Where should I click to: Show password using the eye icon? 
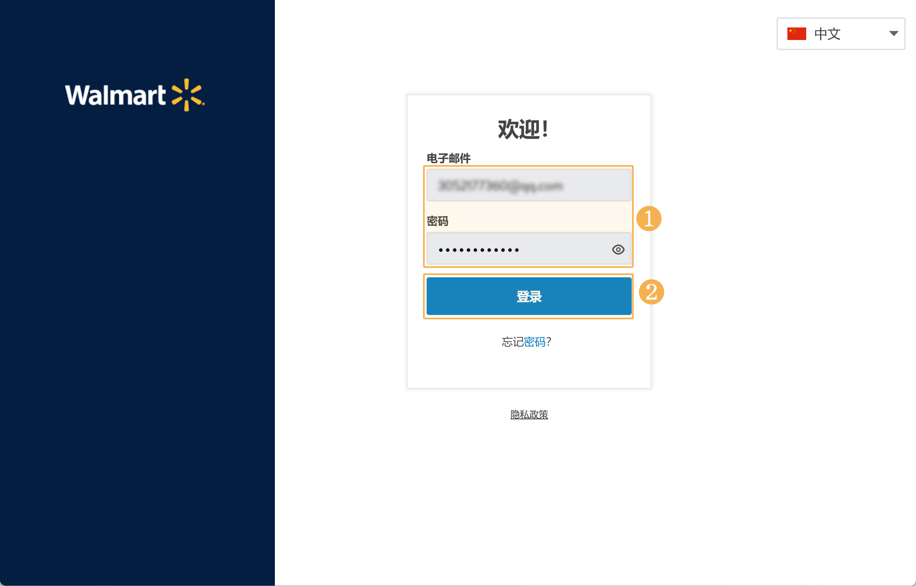pos(618,249)
